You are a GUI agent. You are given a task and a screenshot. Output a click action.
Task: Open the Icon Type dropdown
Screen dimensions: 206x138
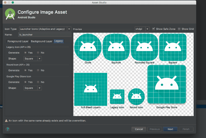click(x=45, y=29)
